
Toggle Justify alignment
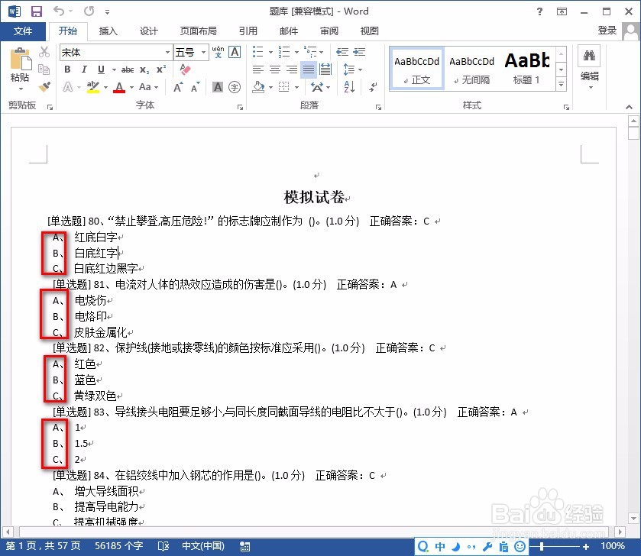(308, 69)
